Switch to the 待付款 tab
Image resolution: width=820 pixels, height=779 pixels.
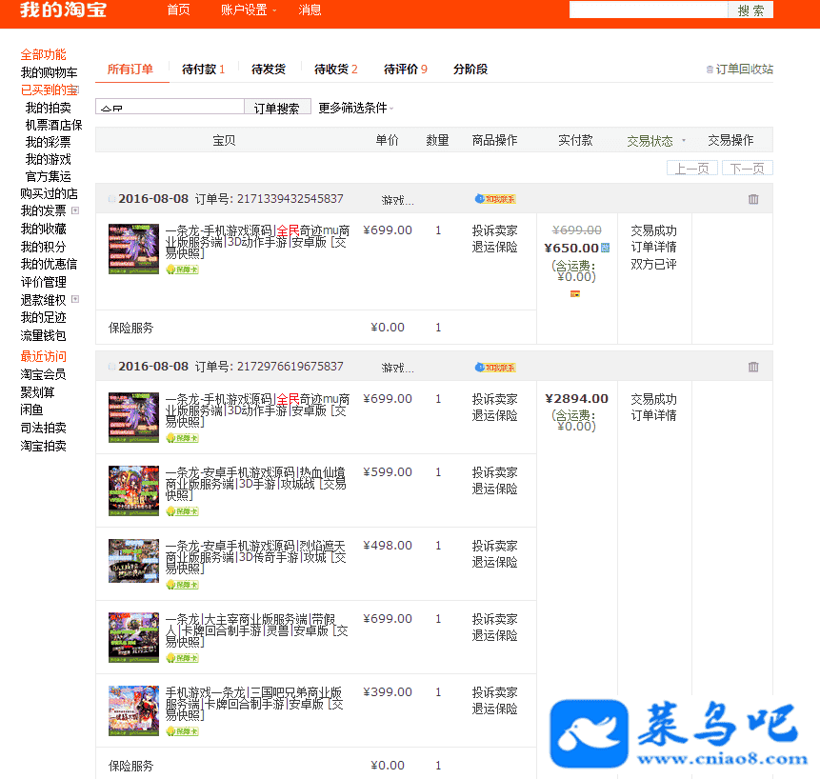tap(203, 70)
